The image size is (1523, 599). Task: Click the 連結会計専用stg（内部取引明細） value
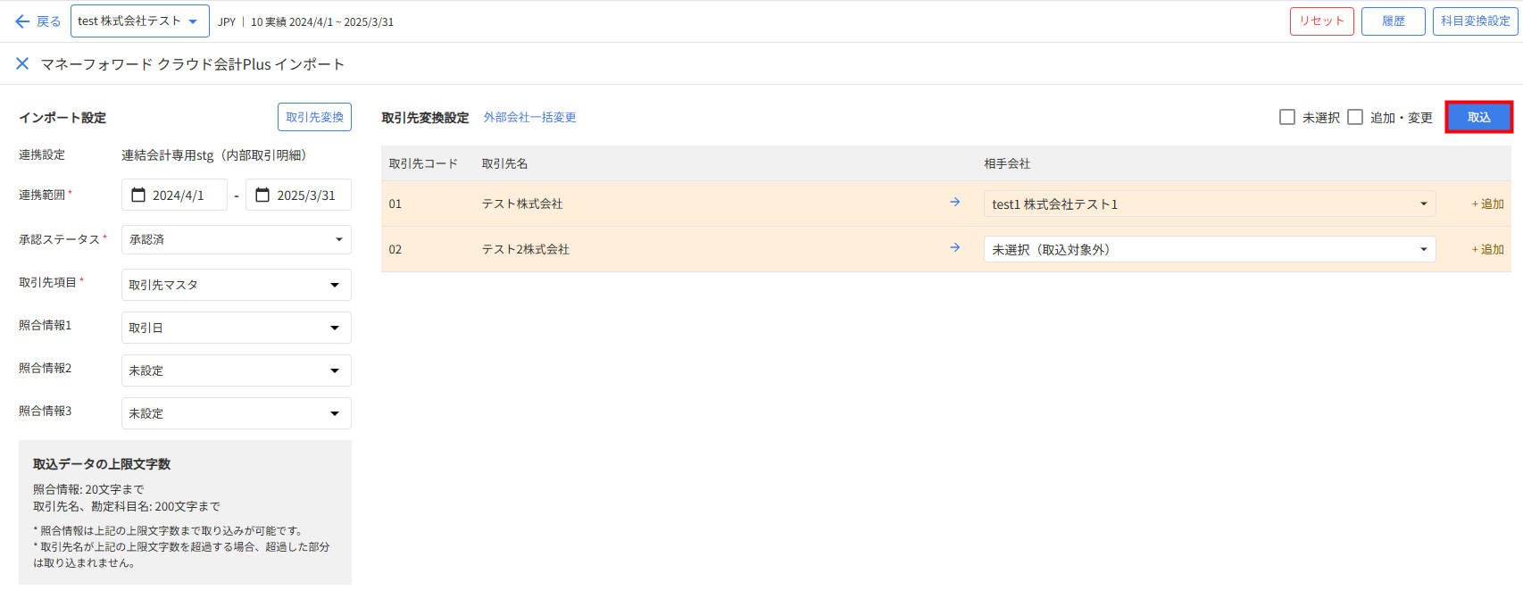(217, 154)
